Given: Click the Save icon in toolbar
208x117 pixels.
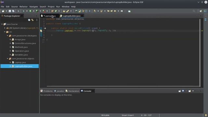Looking at the screenshot, I should tap(10, 11).
